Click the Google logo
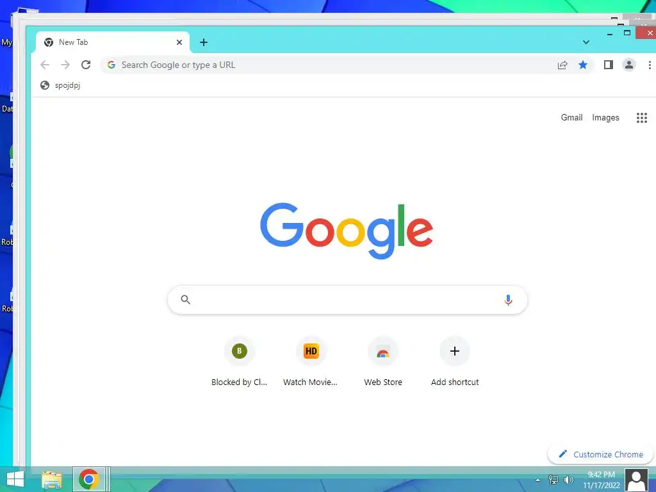 (x=347, y=231)
